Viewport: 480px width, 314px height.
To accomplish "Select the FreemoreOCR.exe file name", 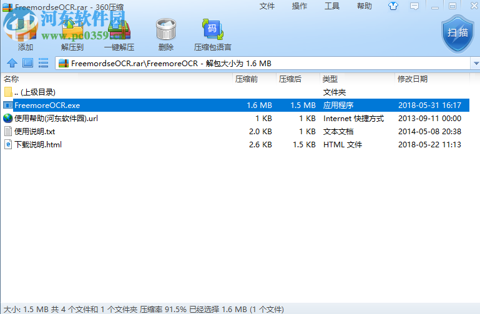I will [47, 105].
